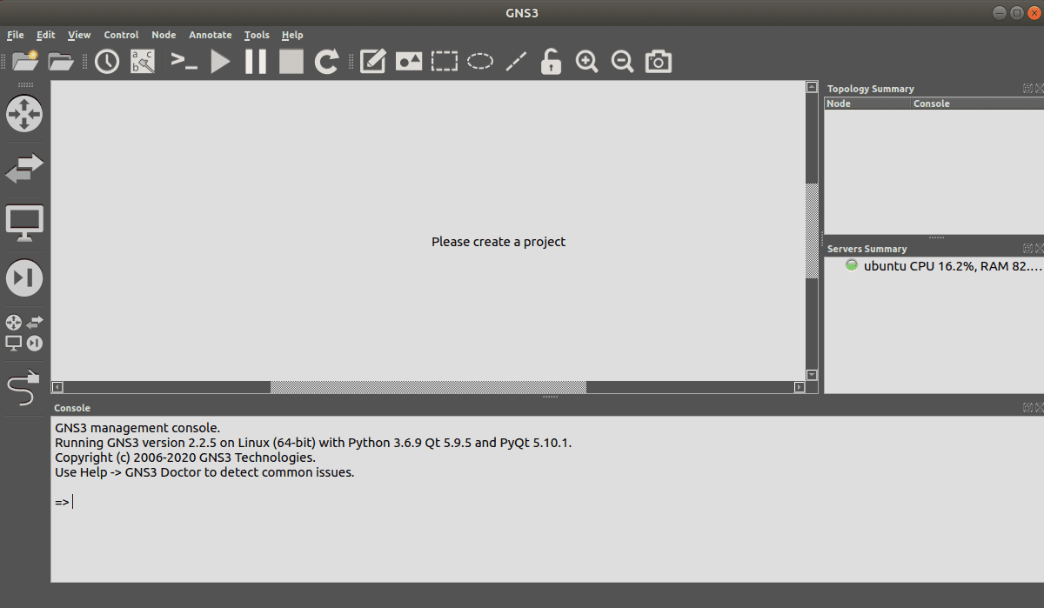Browse security devices sidebar icon

pyautogui.click(x=24, y=278)
